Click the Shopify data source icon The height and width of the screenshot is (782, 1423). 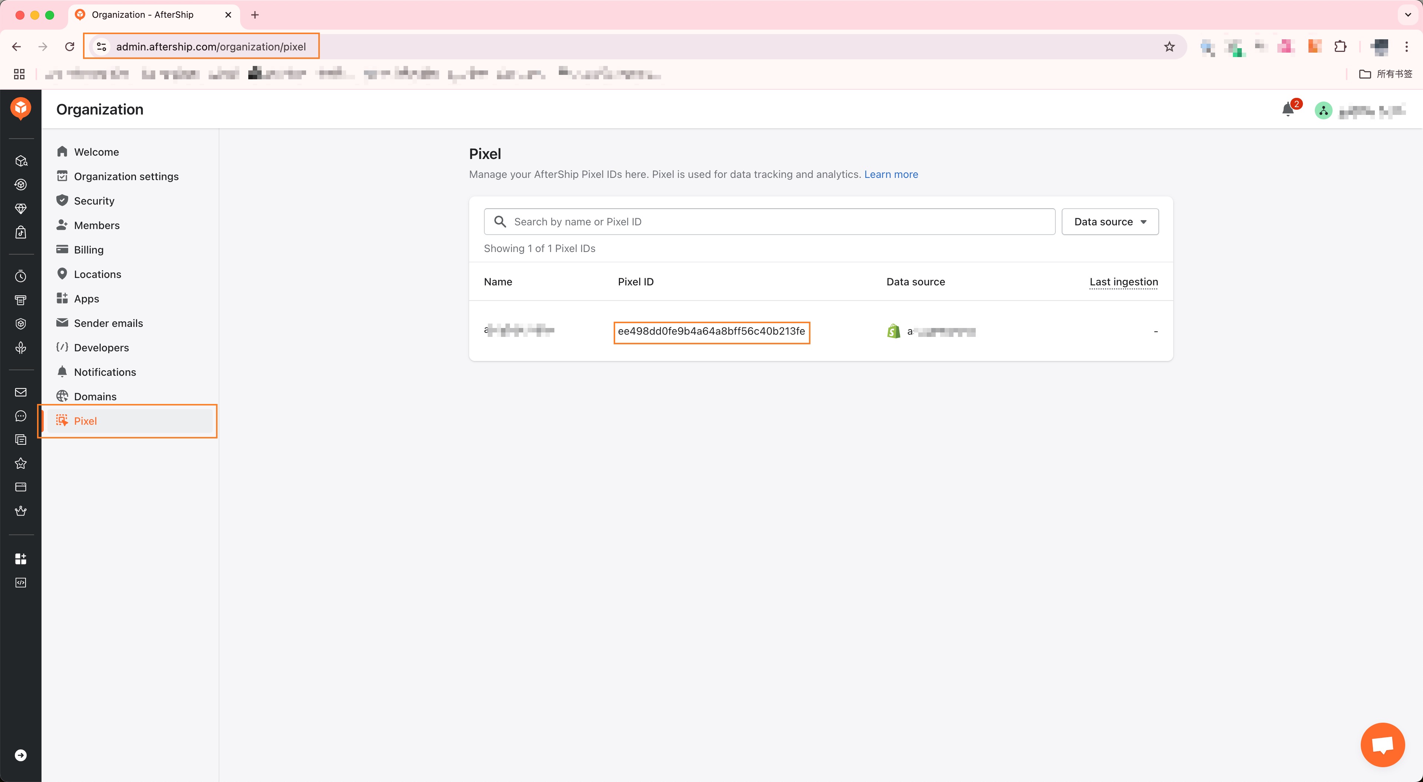tap(893, 331)
